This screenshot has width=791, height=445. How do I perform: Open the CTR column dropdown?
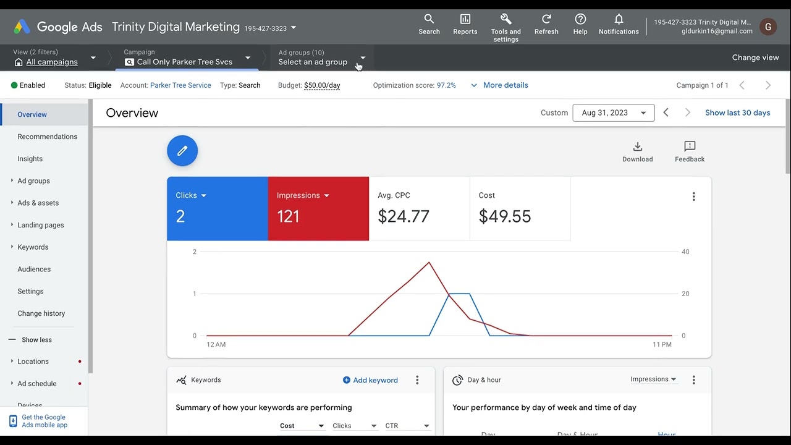click(407, 426)
